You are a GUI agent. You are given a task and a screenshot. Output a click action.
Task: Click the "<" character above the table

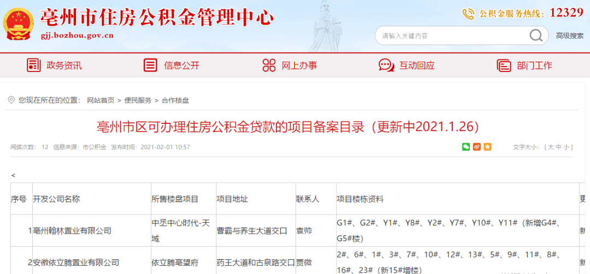click(13, 176)
